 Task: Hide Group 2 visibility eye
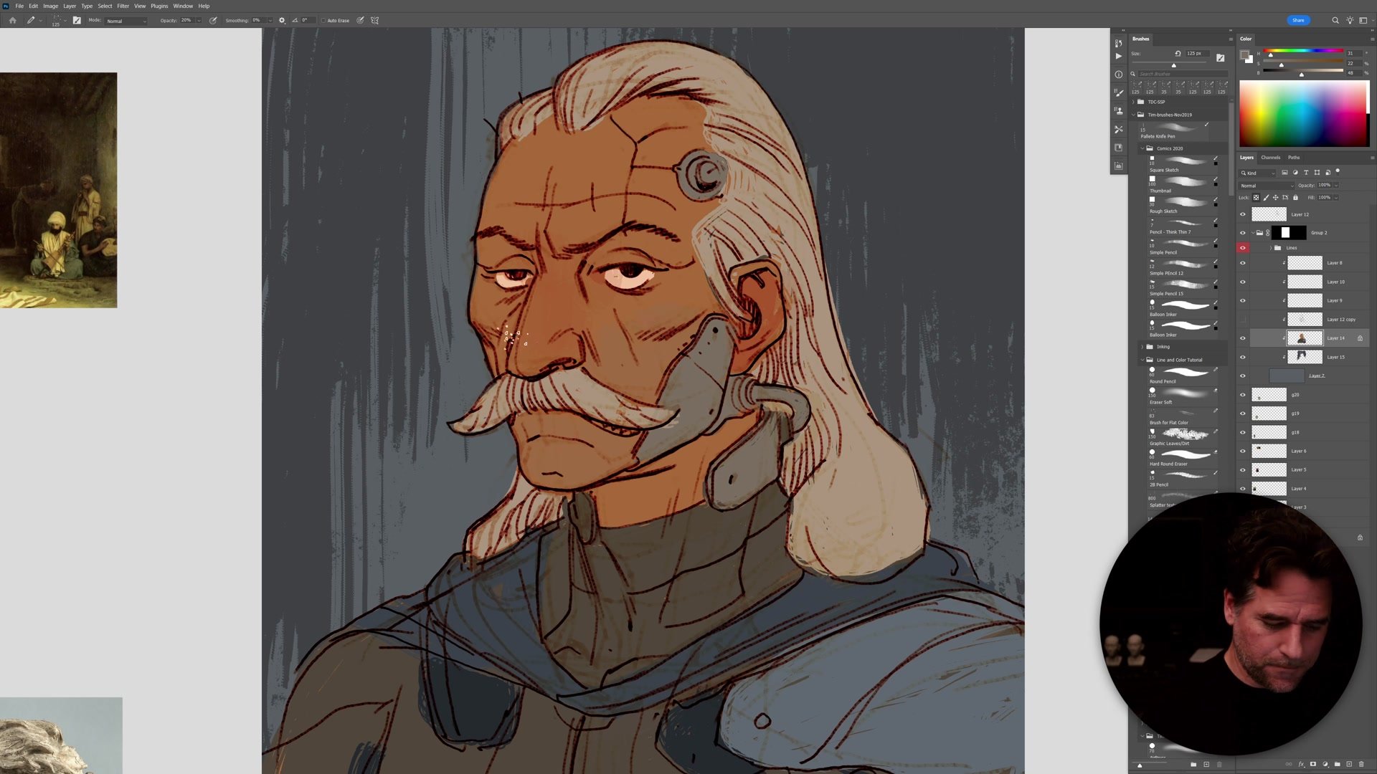click(x=1243, y=233)
